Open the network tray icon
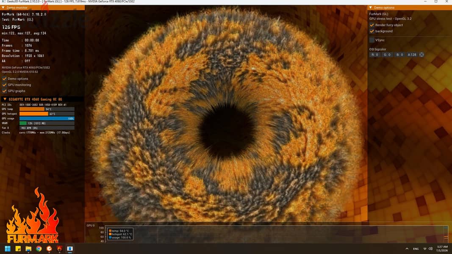Screen dimensions: 452x254 click(424, 248)
